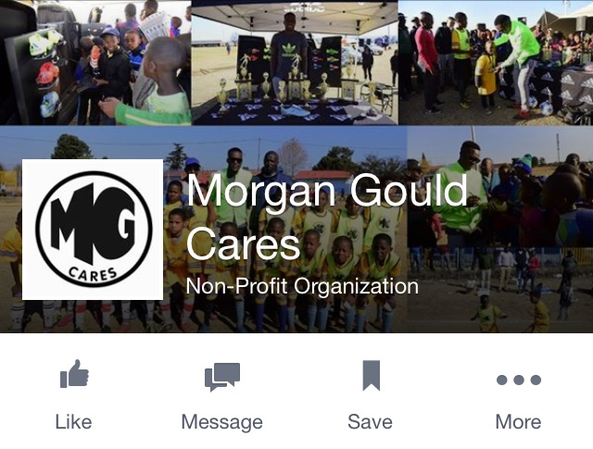The image size is (593, 449).
Task: Tap the thumbs-up Like icon
Action: (x=74, y=373)
